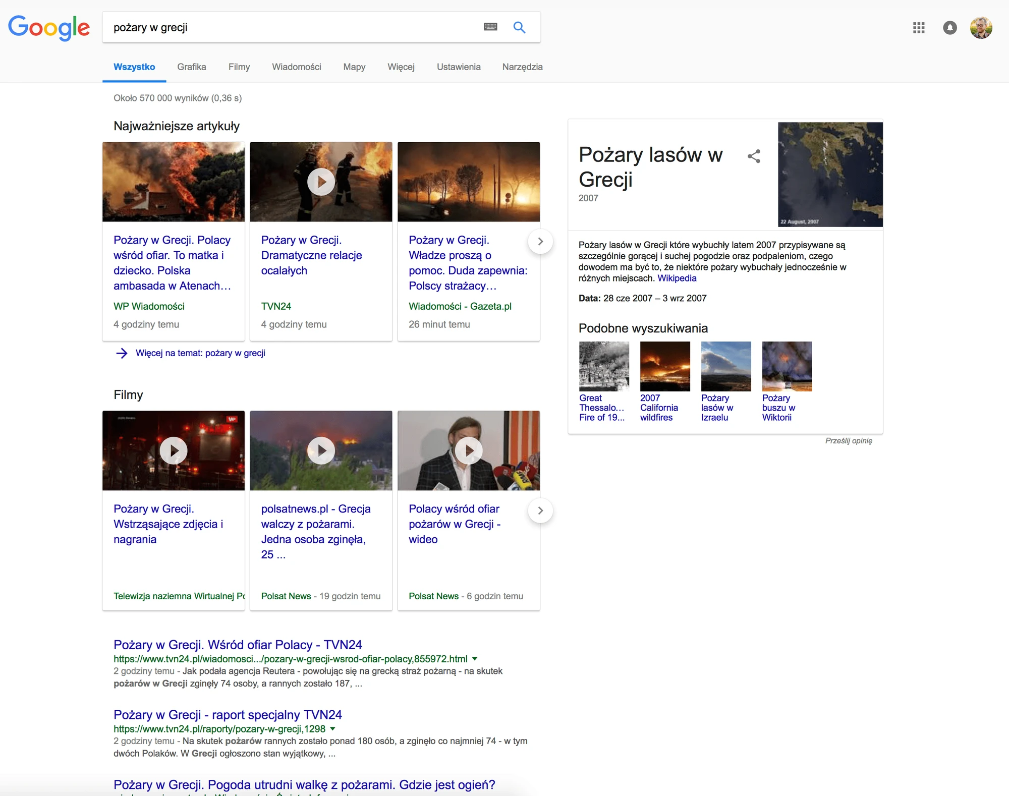Click the Około 570 000 wyników text
Image resolution: width=1009 pixels, height=796 pixels.
click(178, 98)
